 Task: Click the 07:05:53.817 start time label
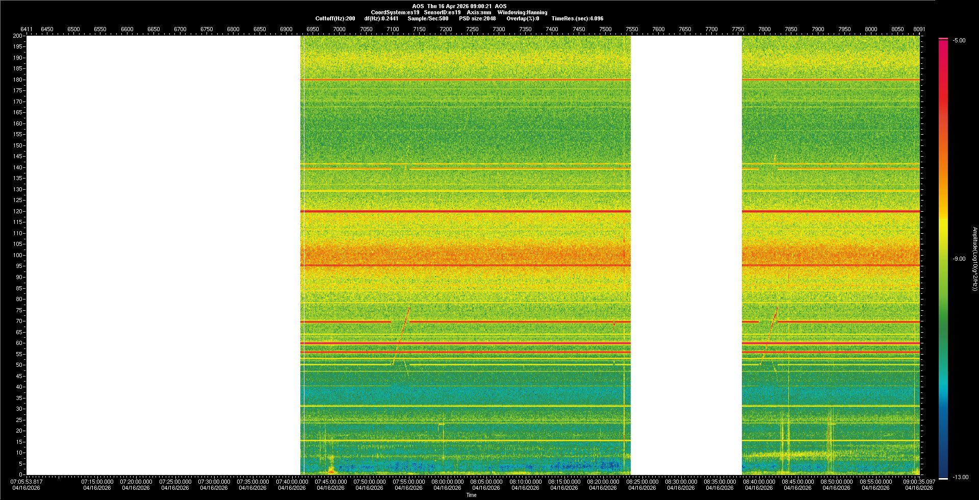pos(27,481)
